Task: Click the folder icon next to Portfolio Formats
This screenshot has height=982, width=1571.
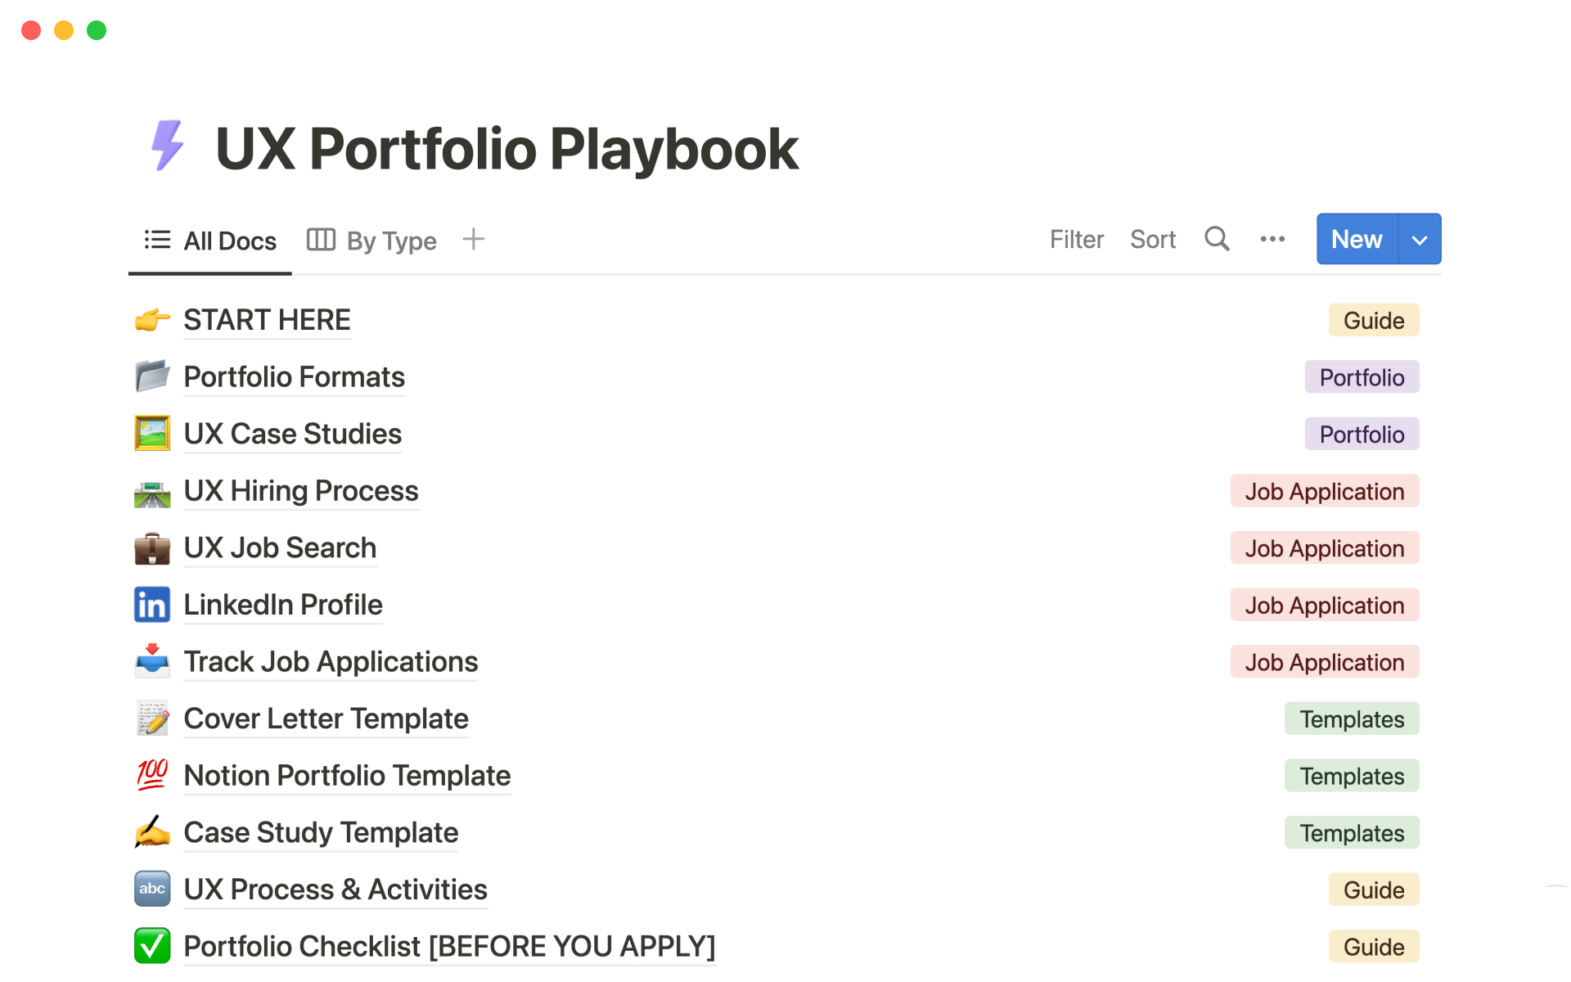Action: (152, 376)
